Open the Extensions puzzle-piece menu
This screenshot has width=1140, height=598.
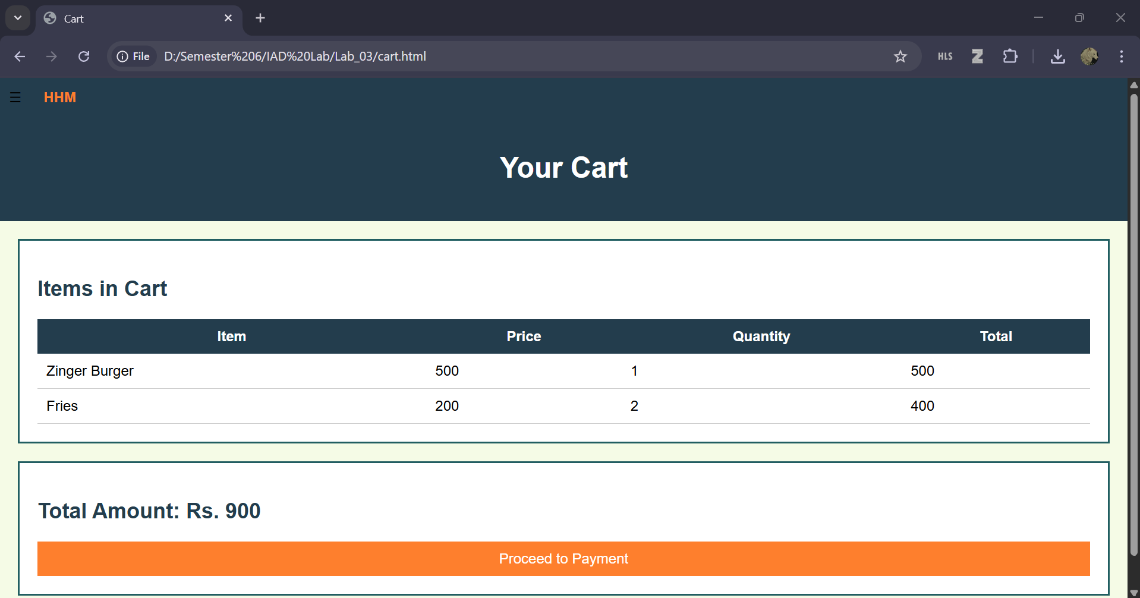point(1010,56)
